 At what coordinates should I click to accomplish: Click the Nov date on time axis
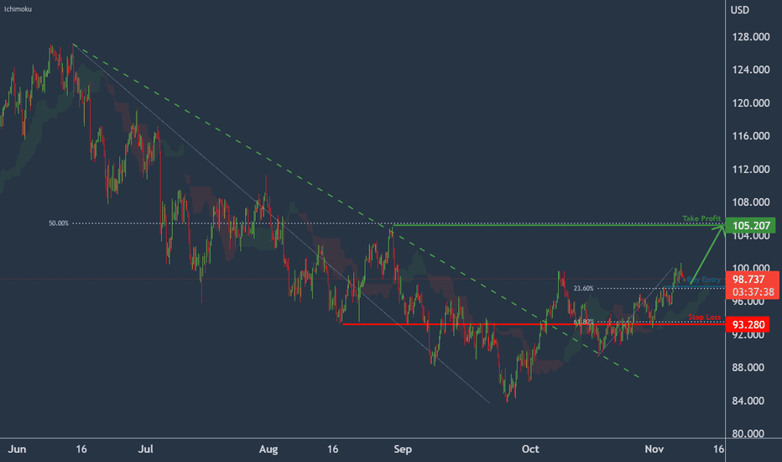pyautogui.click(x=654, y=449)
